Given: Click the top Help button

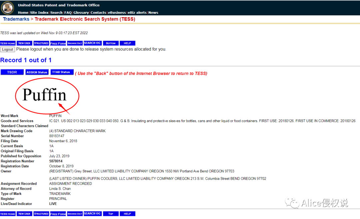Looking at the screenshot, I should 127,43.
